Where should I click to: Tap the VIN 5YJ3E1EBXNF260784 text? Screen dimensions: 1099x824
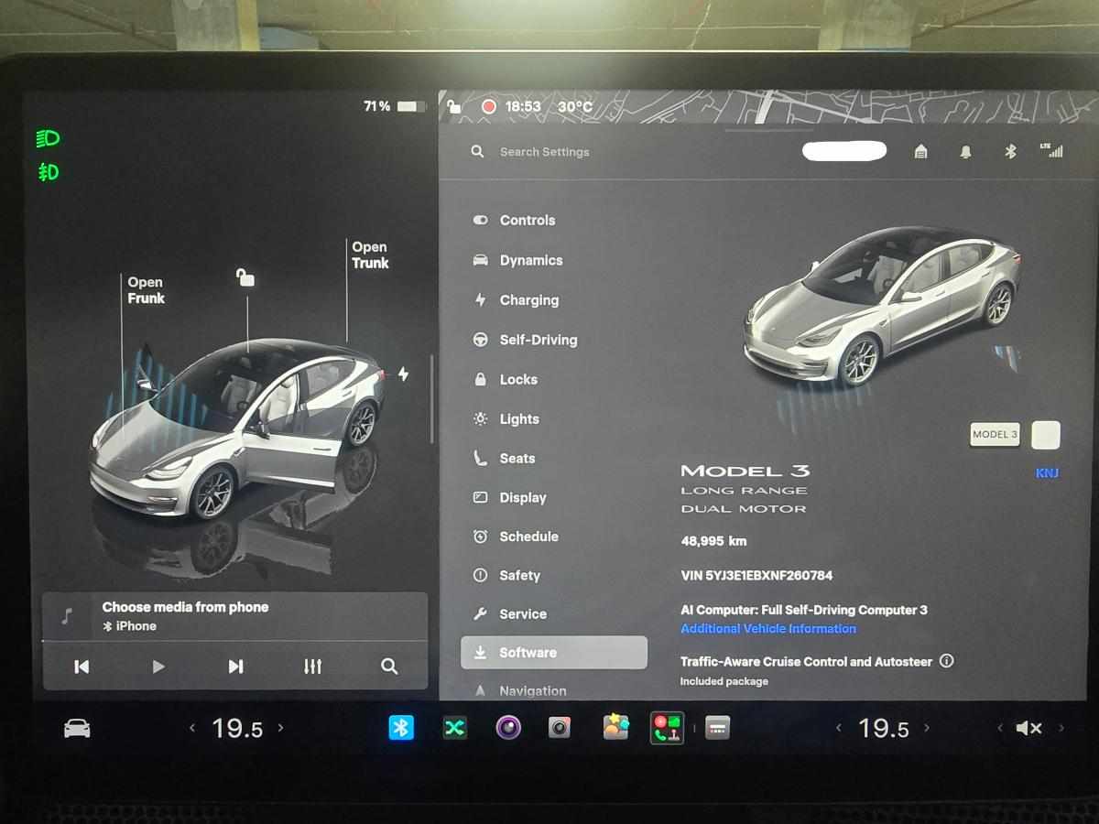[756, 576]
